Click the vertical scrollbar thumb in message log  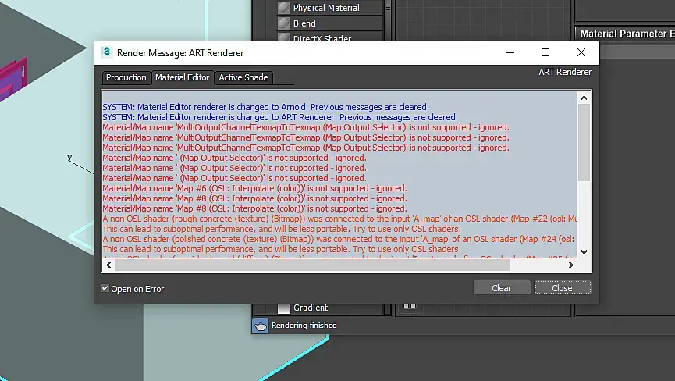pos(584,143)
